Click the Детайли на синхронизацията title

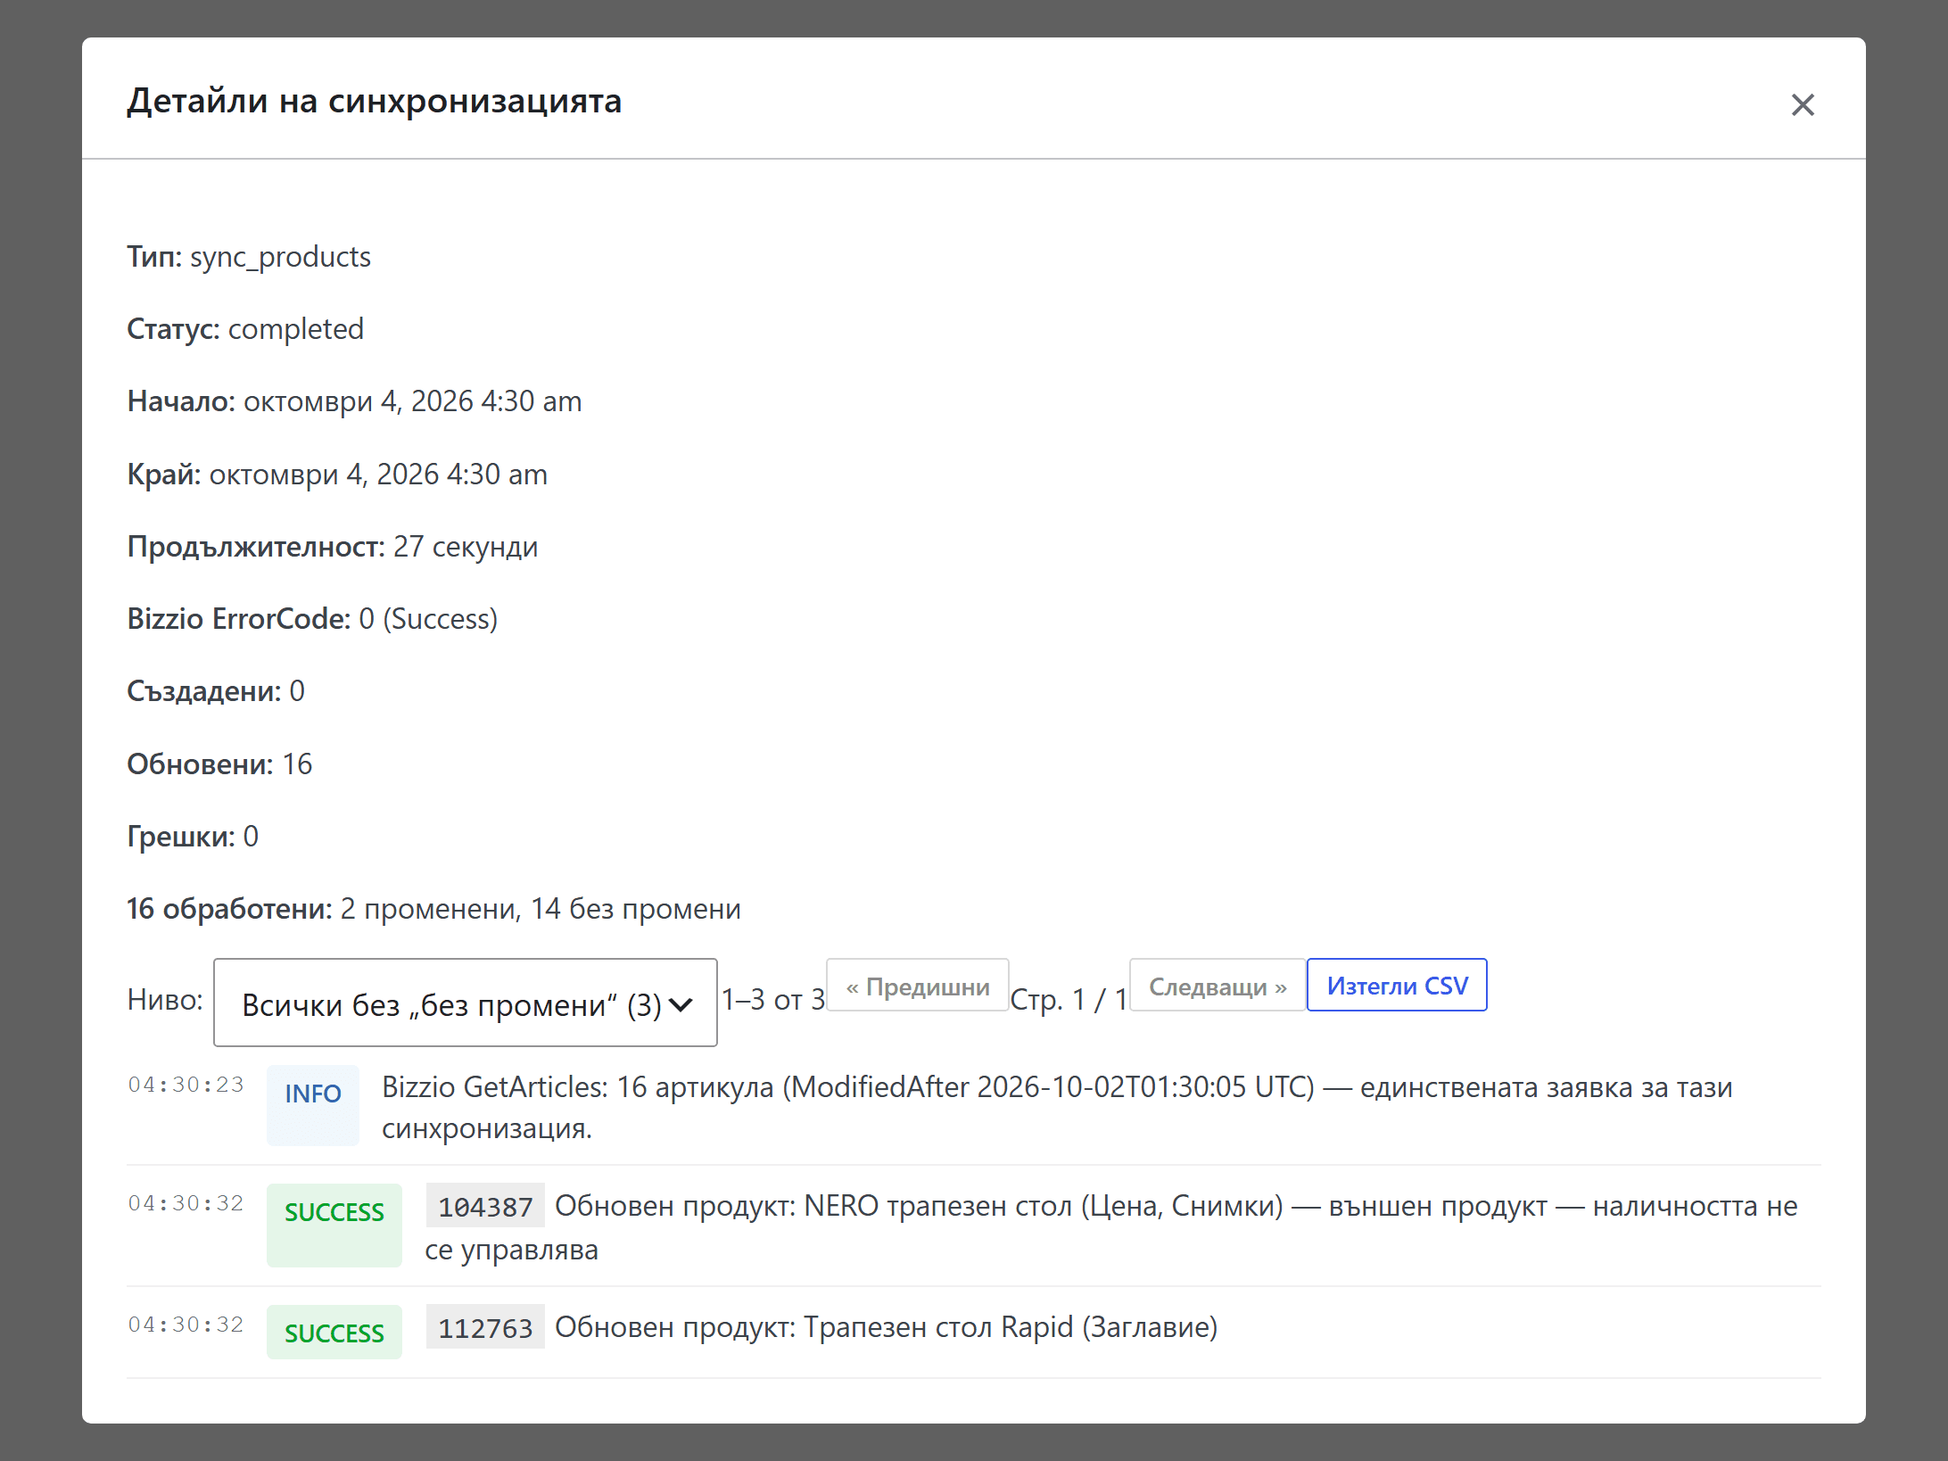pyautogui.click(x=374, y=101)
